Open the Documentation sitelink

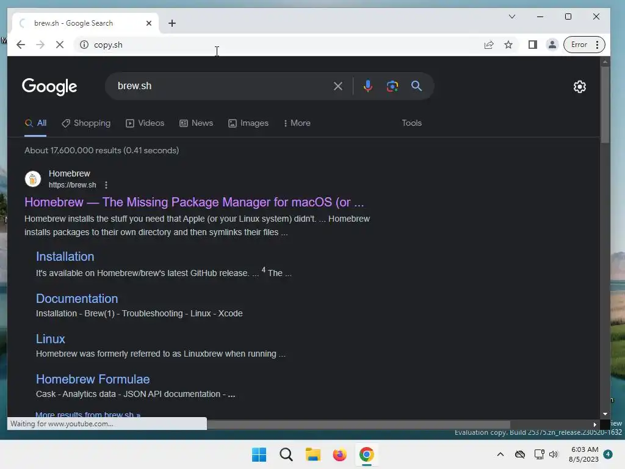click(x=77, y=299)
